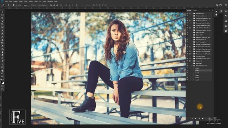The height and width of the screenshot is (128, 228).
Task: Select the Wedding Action set row
Action: [201, 39]
